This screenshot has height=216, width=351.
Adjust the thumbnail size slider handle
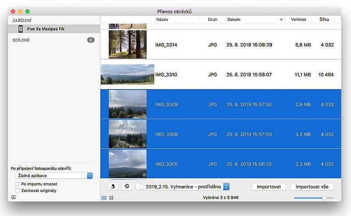[324, 198]
